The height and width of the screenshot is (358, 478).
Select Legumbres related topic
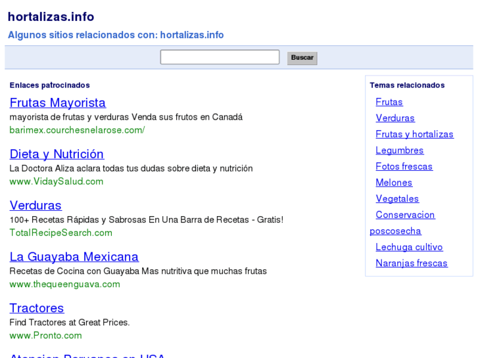399,150
